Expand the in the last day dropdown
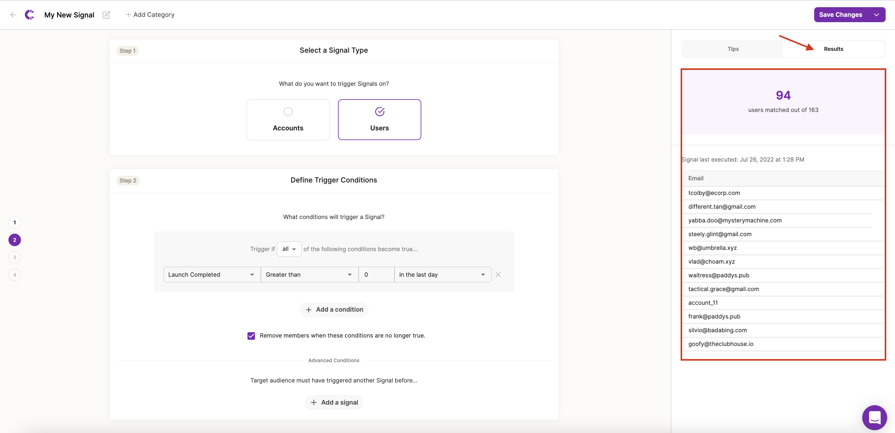 [x=442, y=274]
